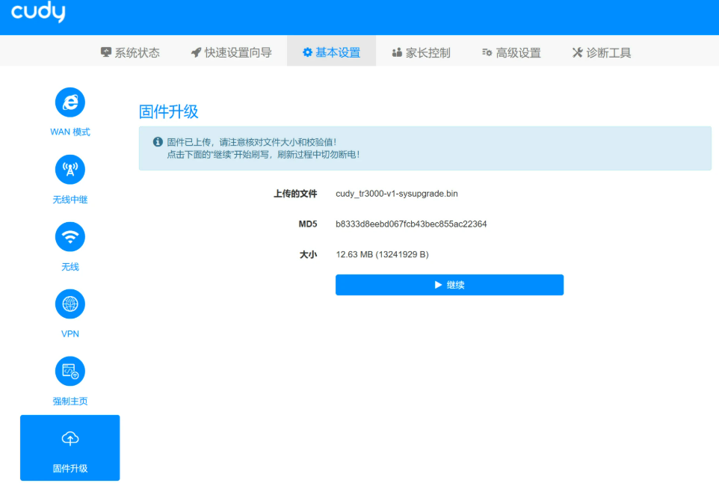Click the 继续 button to start flashing
Screen dimensions: 719x483
[x=449, y=285]
